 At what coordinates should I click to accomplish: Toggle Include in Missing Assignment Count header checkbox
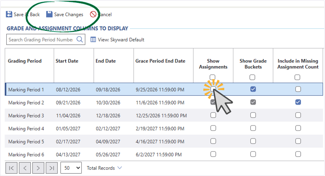tap(297, 77)
